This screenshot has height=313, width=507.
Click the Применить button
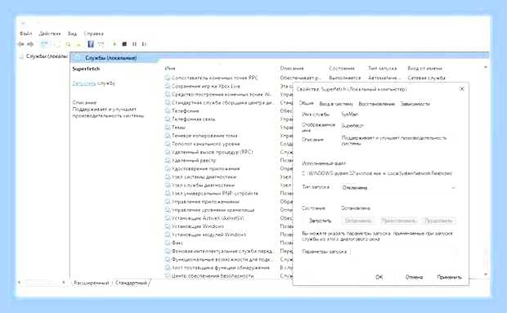[449, 277]
